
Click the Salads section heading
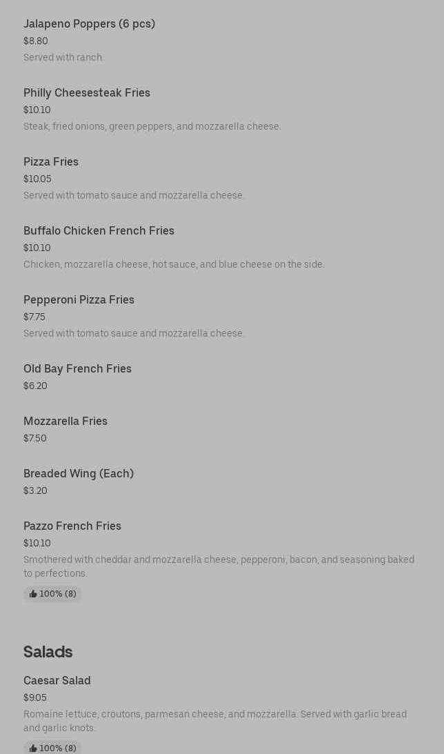pyautogui.click(x=48, y=652)
